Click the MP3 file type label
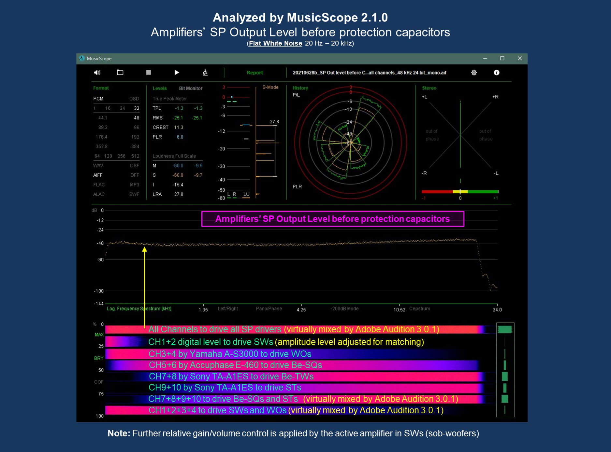This screenshot has width=611, height=452. [135, 185]
